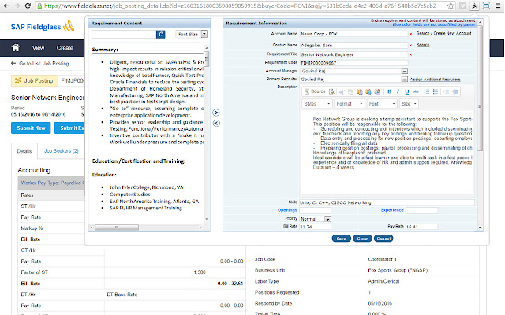Open the Size dropdown in editor
Screen dimensions: 505x315
(409, 104)
